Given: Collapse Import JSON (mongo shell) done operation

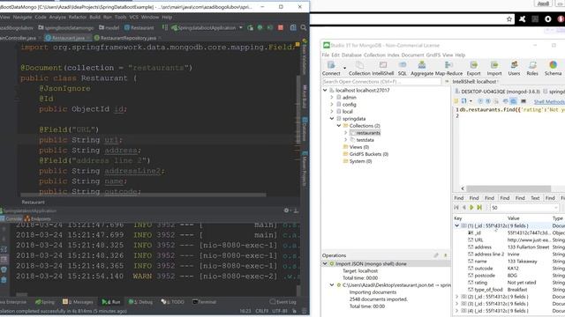Looking at the screenshot, I should [x=325, y=264].
